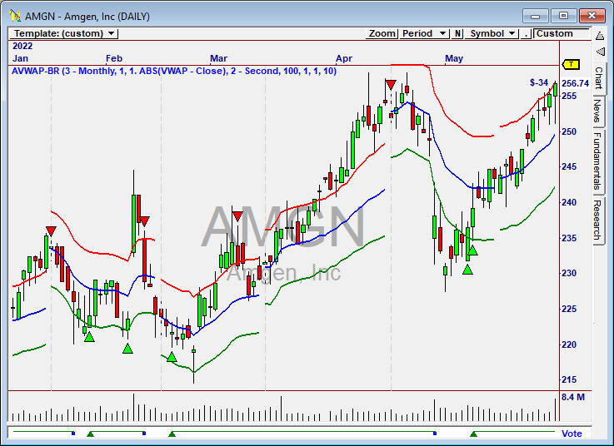Click the last green triangle on the trade strip
Viewport: 614px width, 446px height.
tap(473, 434)
